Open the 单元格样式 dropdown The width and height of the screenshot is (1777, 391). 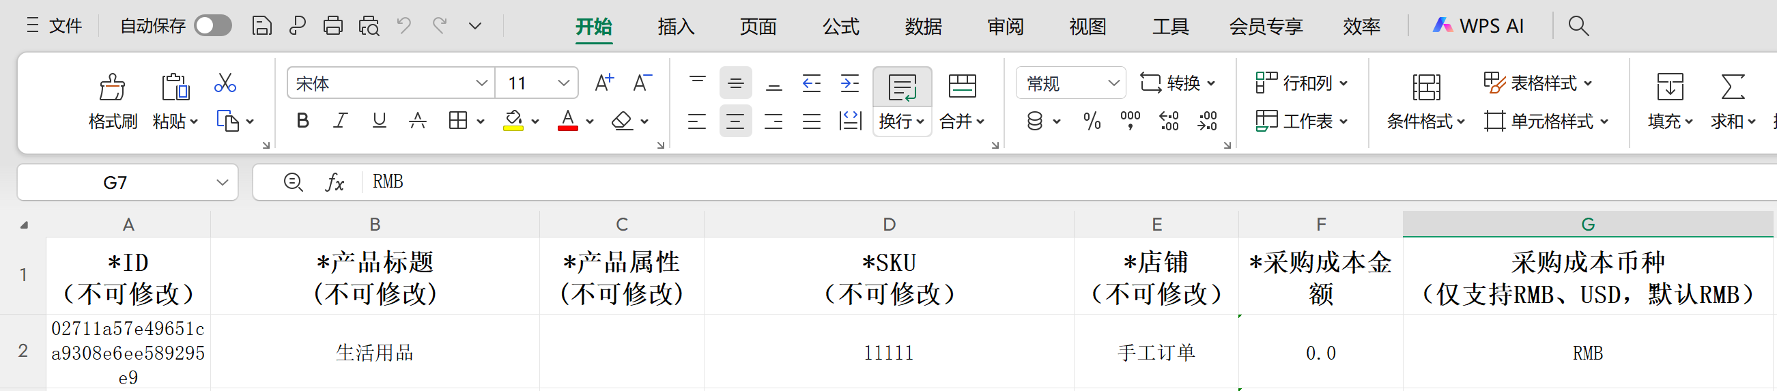1546,121
